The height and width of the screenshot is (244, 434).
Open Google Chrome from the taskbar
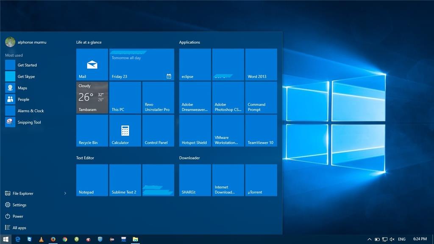[x=65, y=239]
